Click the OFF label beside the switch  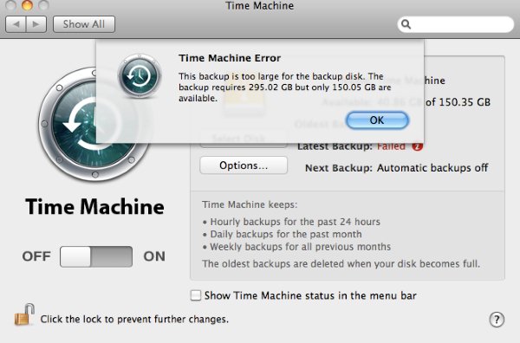click(x=36, y=256)
